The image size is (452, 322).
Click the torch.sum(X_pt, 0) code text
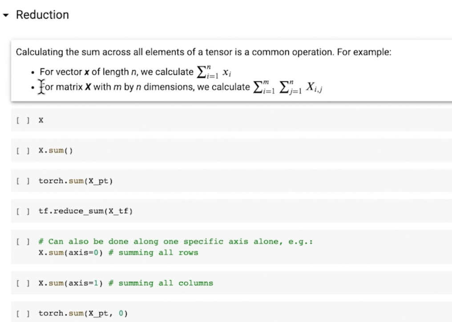(83, 314)
